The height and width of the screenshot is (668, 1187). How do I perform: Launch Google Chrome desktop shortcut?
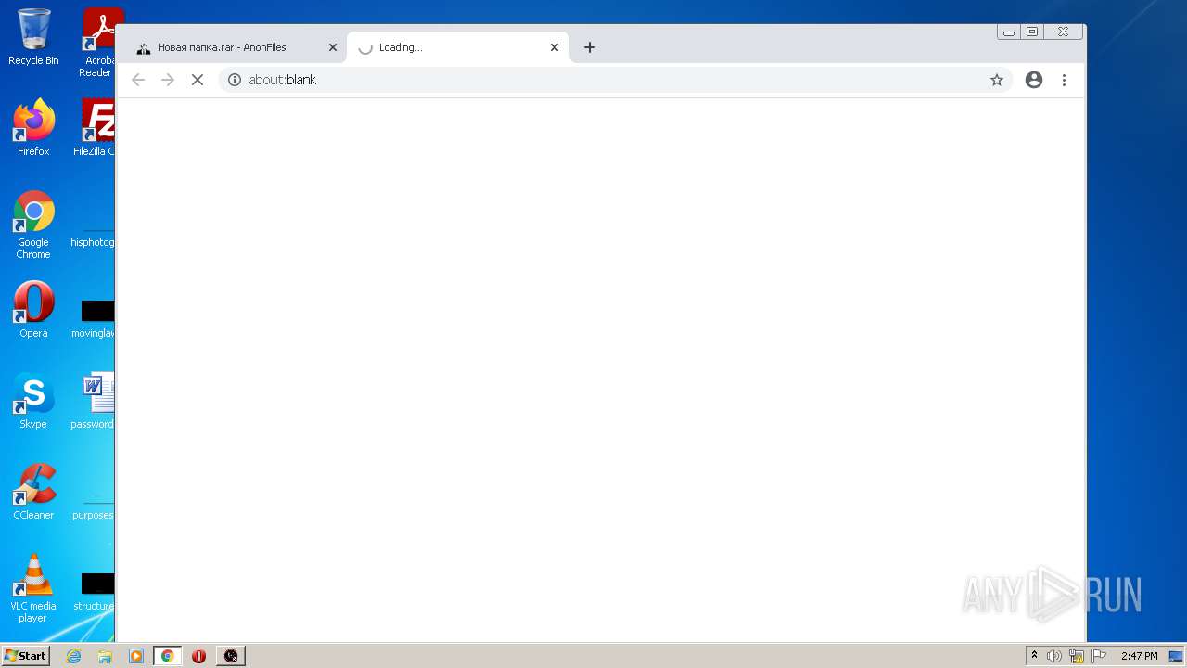(33, 225)
